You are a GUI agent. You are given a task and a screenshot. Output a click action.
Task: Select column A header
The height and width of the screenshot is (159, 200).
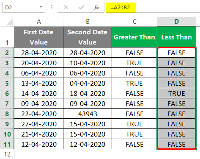(x=39, y=22)
